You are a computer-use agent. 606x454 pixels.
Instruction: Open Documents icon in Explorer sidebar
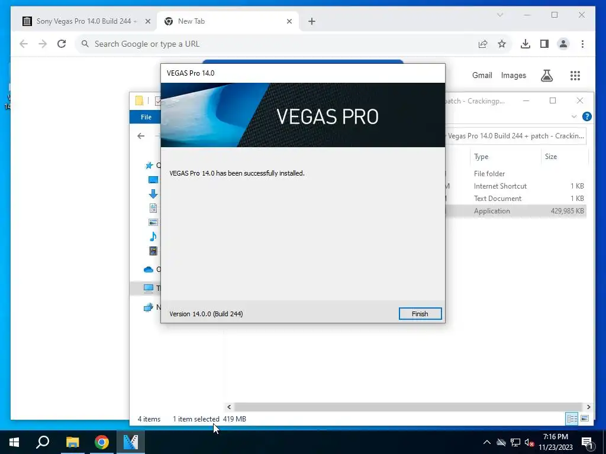[x=153, y=208]
